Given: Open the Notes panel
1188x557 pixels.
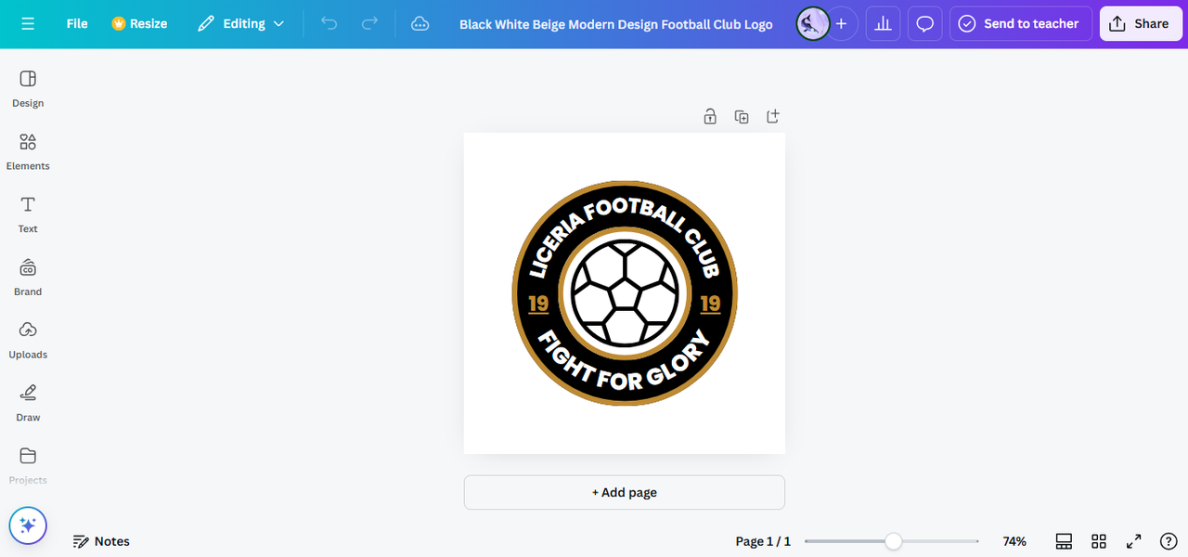Looking at the screenshot, I should point(101,541).
